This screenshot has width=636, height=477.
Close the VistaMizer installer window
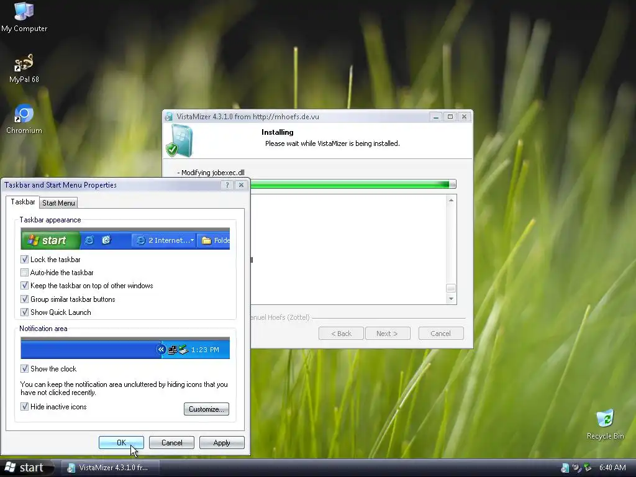click(x=464, y=117)
